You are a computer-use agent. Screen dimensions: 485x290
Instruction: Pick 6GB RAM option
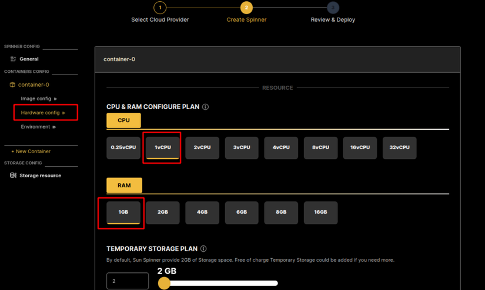click(242, 213)
